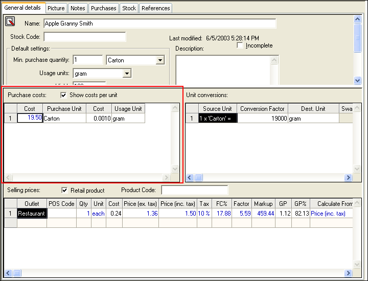Click the Stock Code input field

coord(85,37)
